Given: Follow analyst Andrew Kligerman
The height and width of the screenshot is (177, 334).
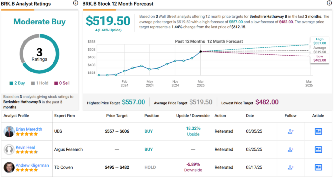Looking at the screenshot, I should click(291, 168).
